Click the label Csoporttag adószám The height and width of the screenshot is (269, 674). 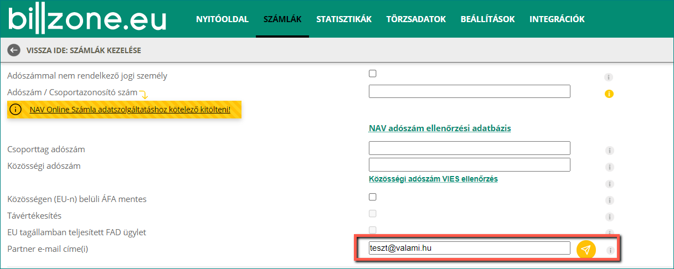47,149
